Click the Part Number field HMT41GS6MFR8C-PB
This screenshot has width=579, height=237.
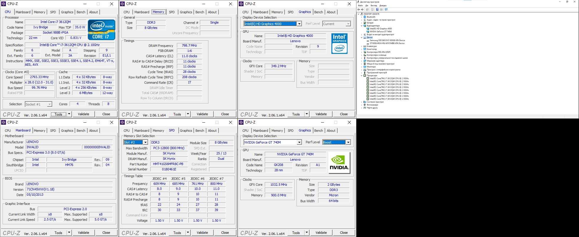tap(169, 164)
